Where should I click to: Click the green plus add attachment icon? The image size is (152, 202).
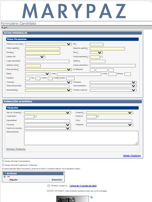point(5,177)
